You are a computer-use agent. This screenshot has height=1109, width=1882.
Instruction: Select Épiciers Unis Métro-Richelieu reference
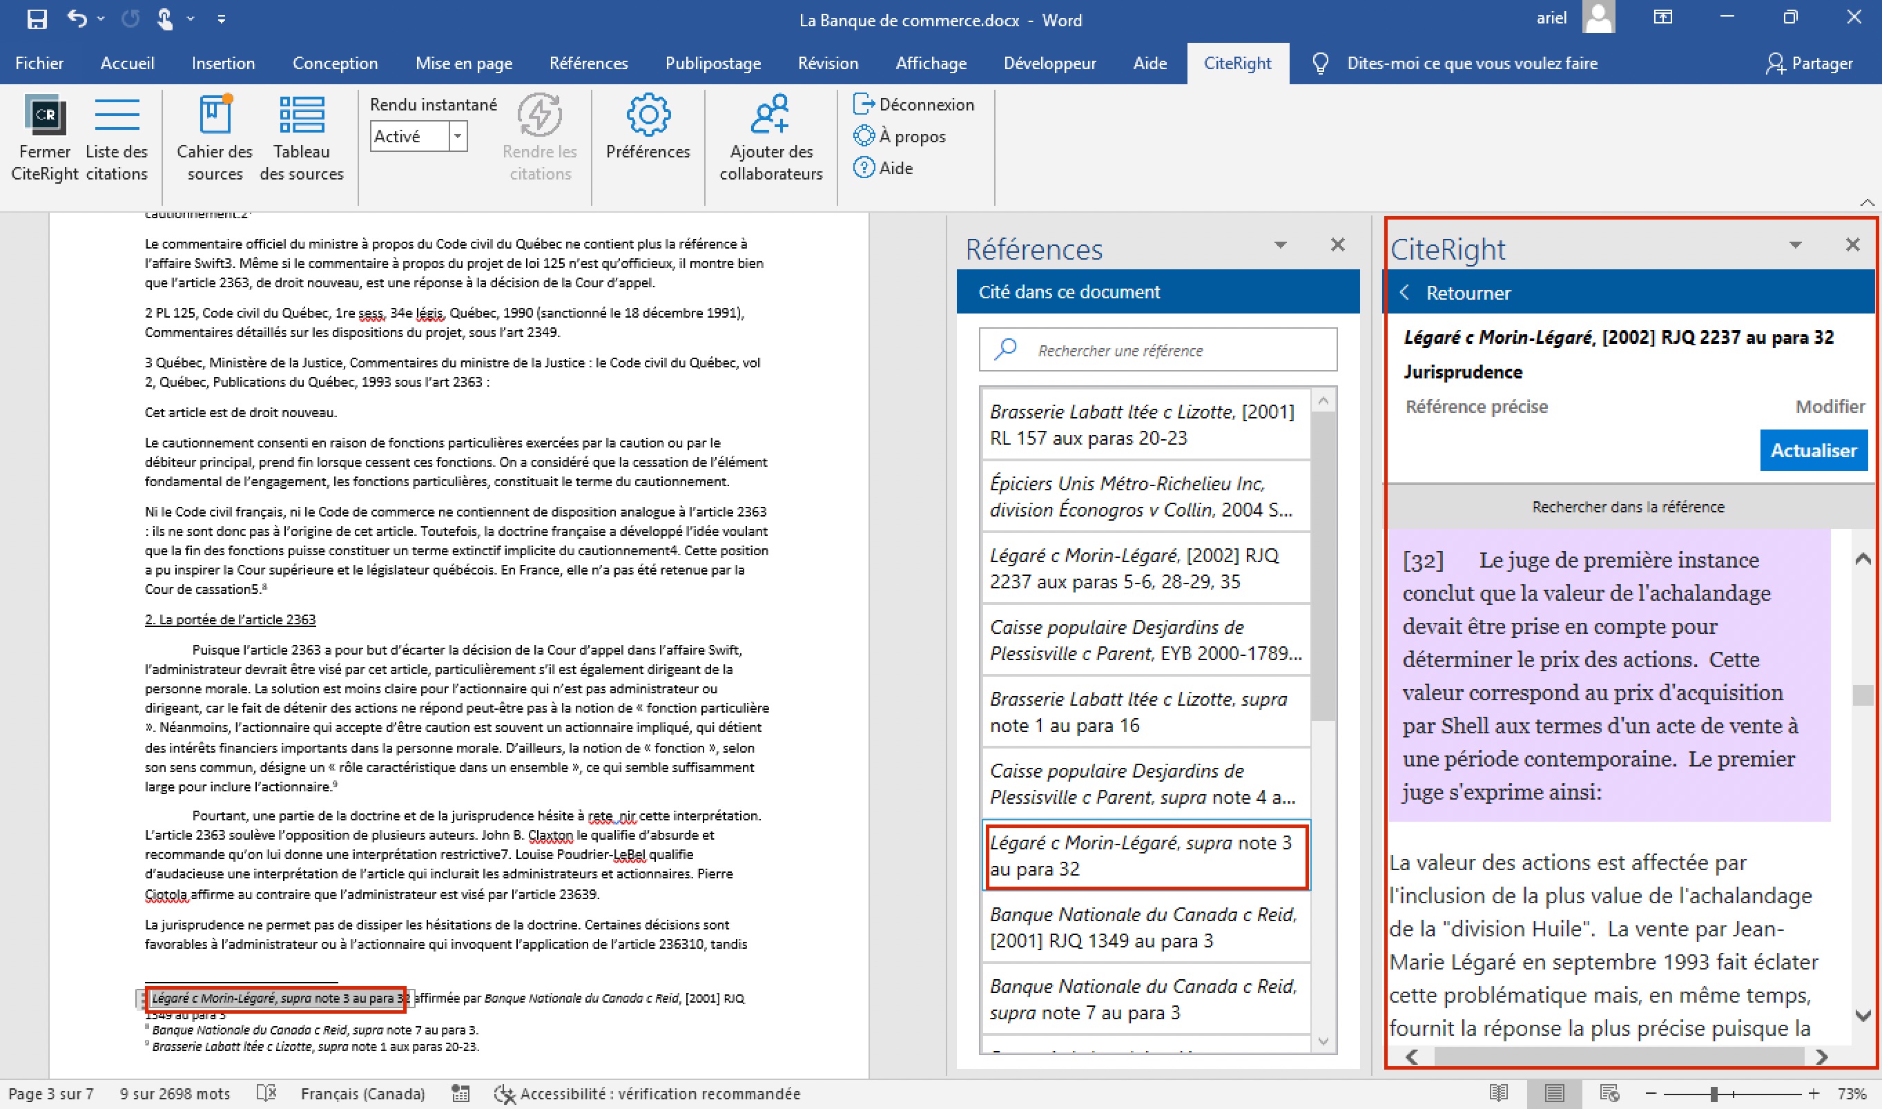click(1145, 496)
